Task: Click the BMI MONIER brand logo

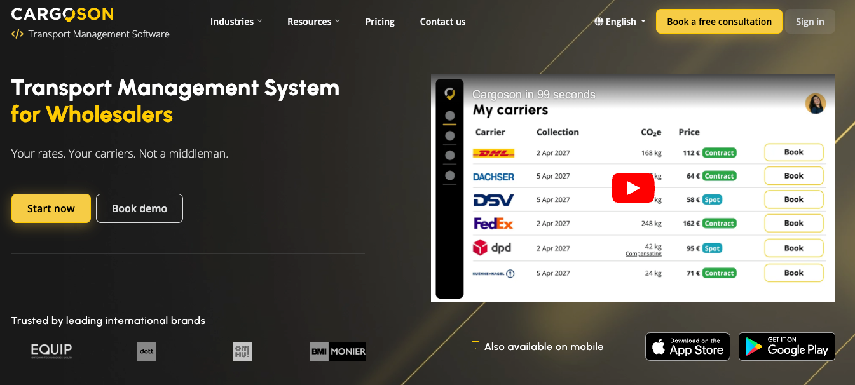Action: coord(338,351)
